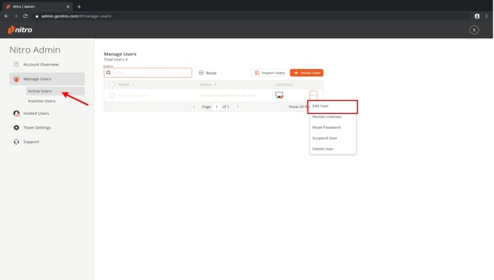Click the user's email in the table row
Viewport: 494px width, 280px height.
pos(227,96)
